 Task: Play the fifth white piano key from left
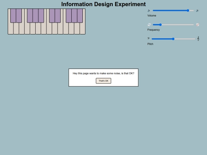point(33,28)
